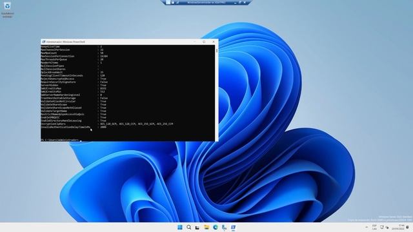413x232 pixels.
Task: Click the signal icon on connection bar
Action: pyautogui.click(x=177, y=3)
